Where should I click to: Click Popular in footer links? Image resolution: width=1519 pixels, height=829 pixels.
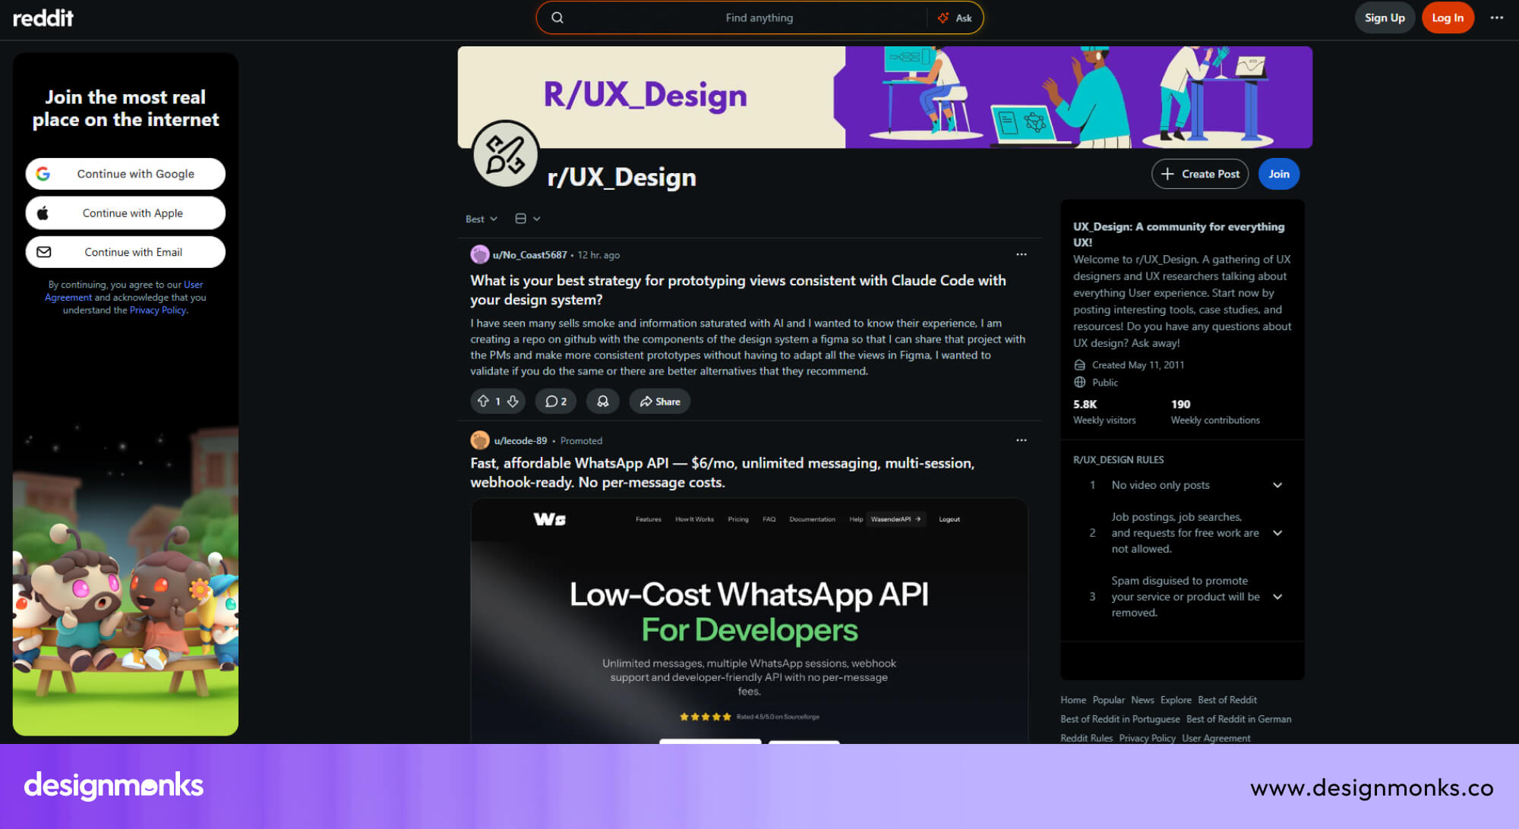tap(1108, 700)
